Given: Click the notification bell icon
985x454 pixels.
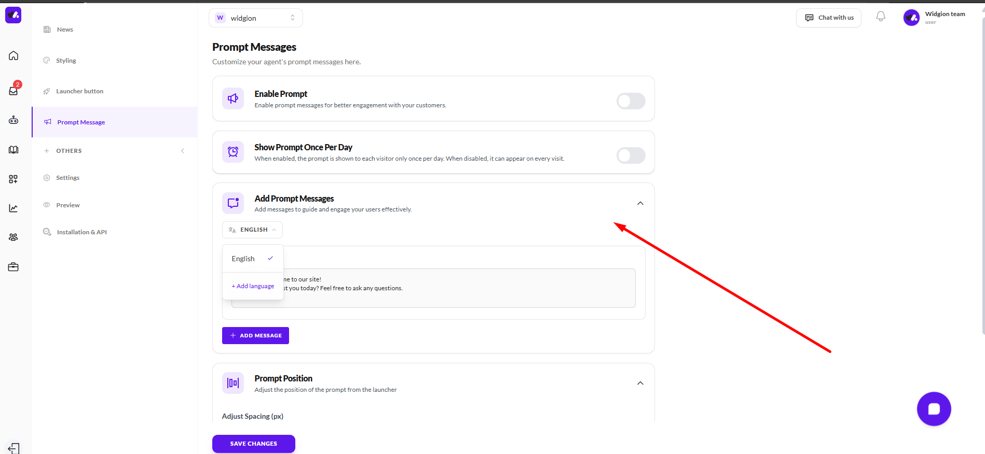Looking at the screenshot, I should tap(881, 17).
